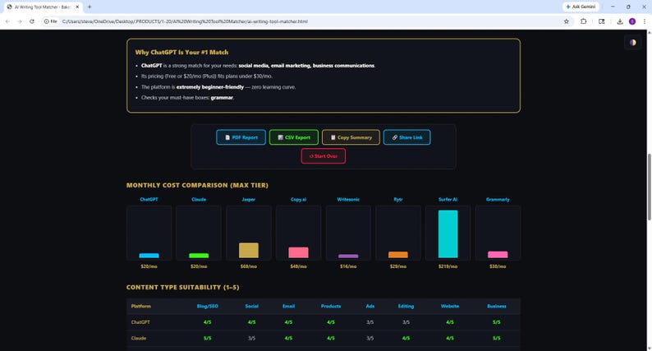652x351 pixels.
Task: Click the Grammarly chart label
Action: click(x=498, y=200)
